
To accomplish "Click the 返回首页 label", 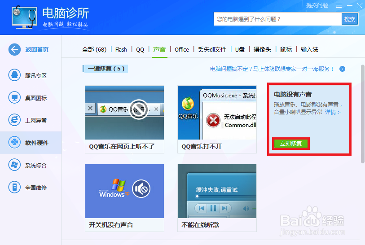I will pos(37,49).
